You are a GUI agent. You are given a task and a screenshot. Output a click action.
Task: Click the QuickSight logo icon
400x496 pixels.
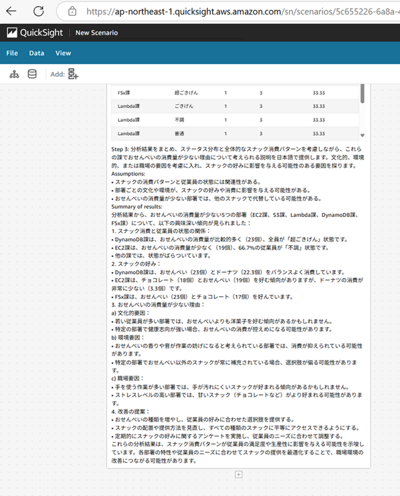12,32
